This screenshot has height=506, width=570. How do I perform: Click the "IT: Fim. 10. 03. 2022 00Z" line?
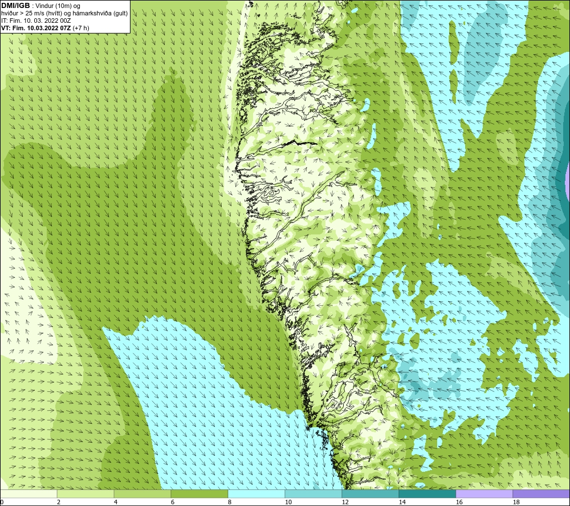point(36,21)
